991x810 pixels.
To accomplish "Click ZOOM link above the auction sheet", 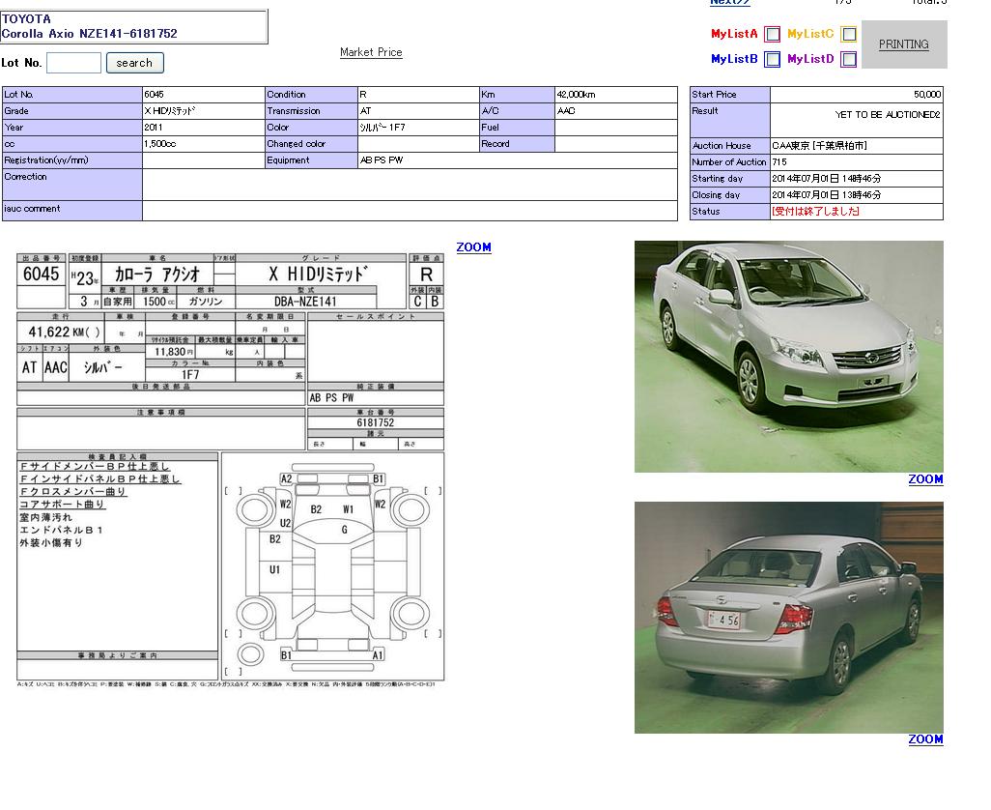I will (x=473, y=247).
